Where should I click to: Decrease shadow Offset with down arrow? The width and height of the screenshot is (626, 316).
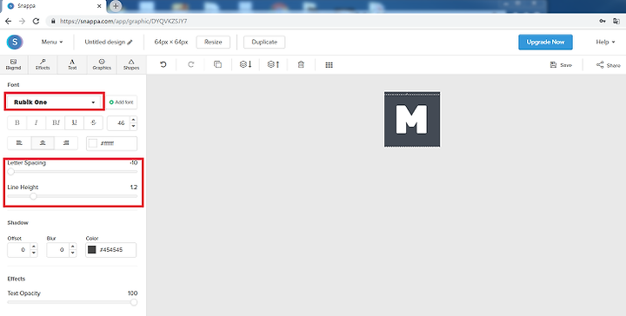[34, 253]
